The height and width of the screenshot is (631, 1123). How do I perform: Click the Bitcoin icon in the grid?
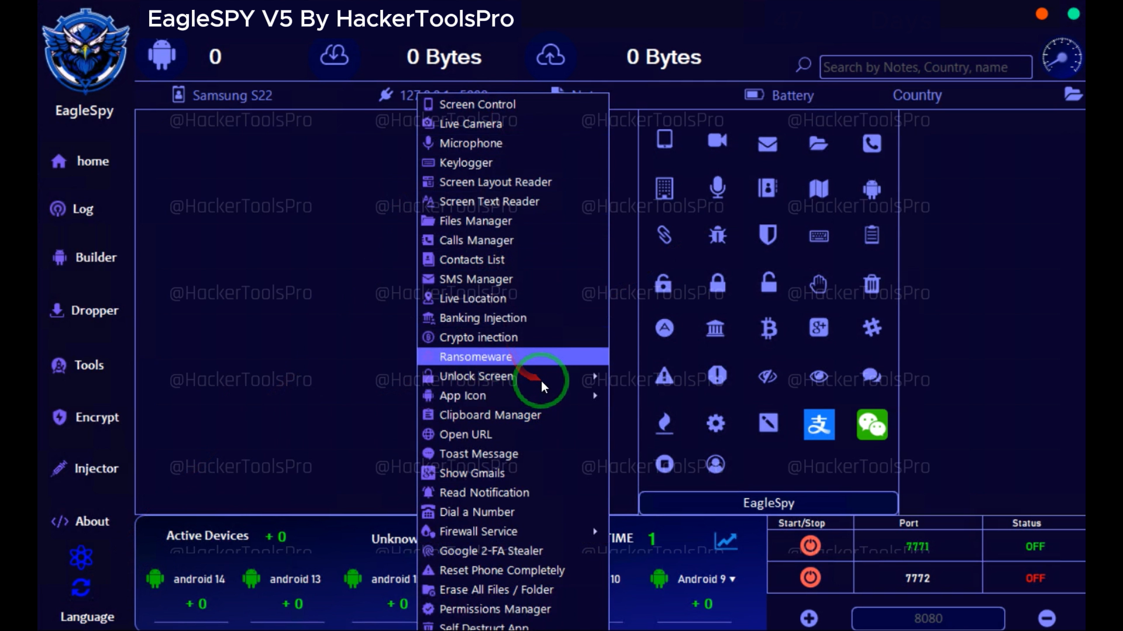pos(769,328)
